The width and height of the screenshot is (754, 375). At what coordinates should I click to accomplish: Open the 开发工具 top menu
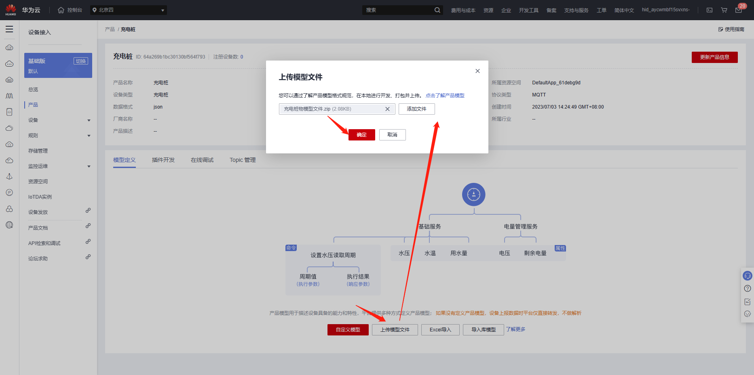point(529,10)
